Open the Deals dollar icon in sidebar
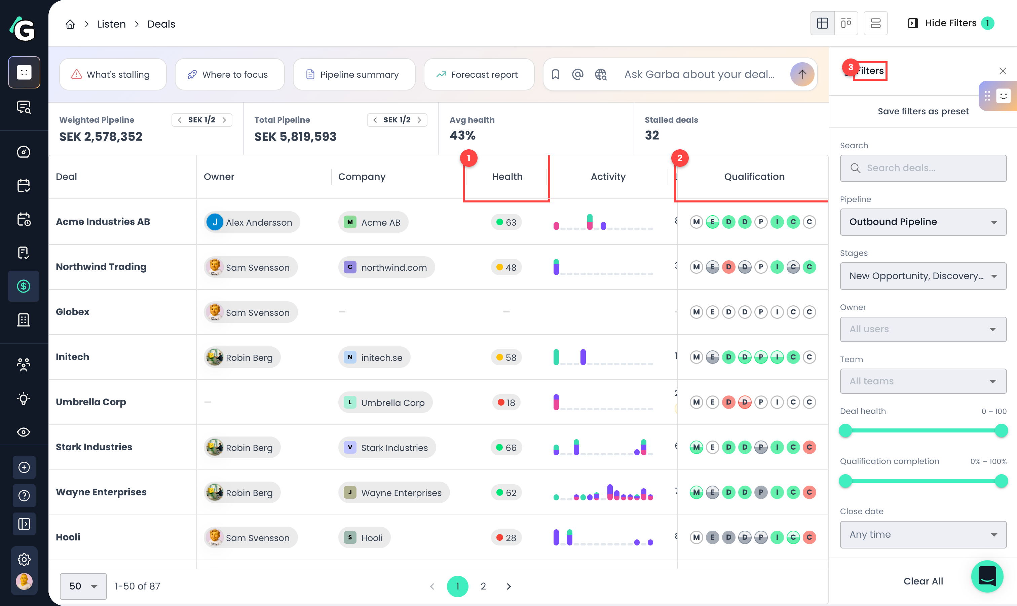 (24, 286)
